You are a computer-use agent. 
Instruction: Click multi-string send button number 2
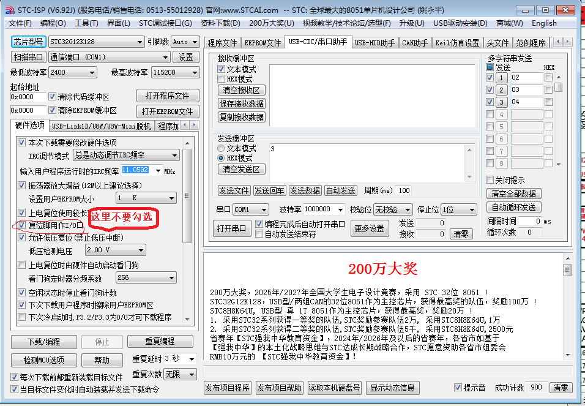[x=501, y=90]
